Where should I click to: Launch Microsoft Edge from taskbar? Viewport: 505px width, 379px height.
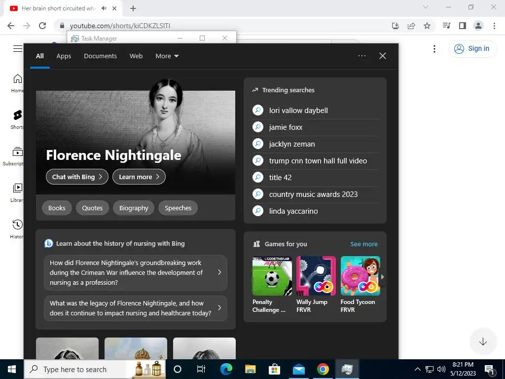(x=226, y=369)
